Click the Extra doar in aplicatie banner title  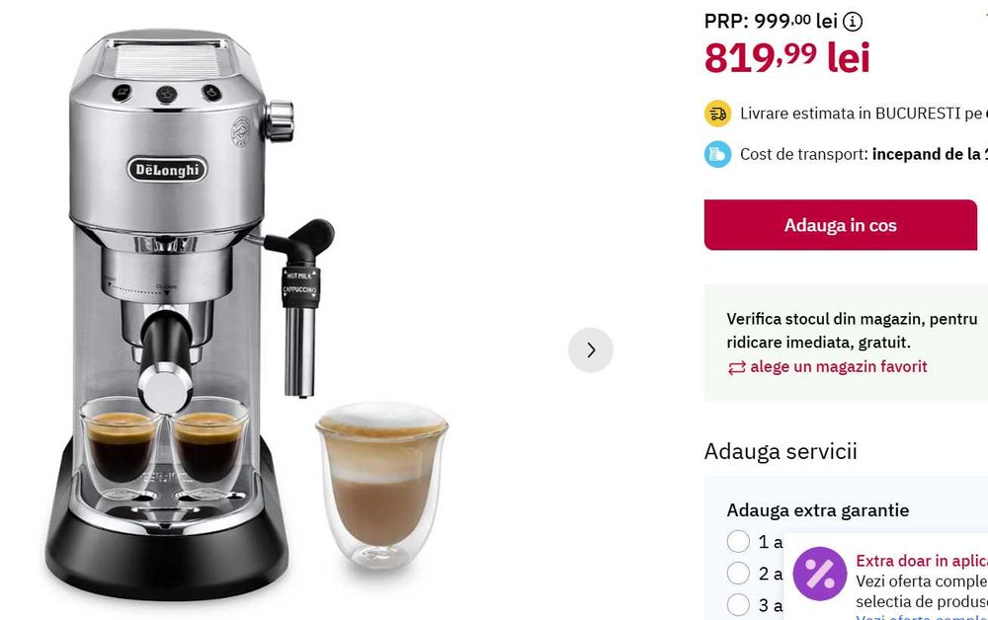pyautogui.click(x=921, y=561)
